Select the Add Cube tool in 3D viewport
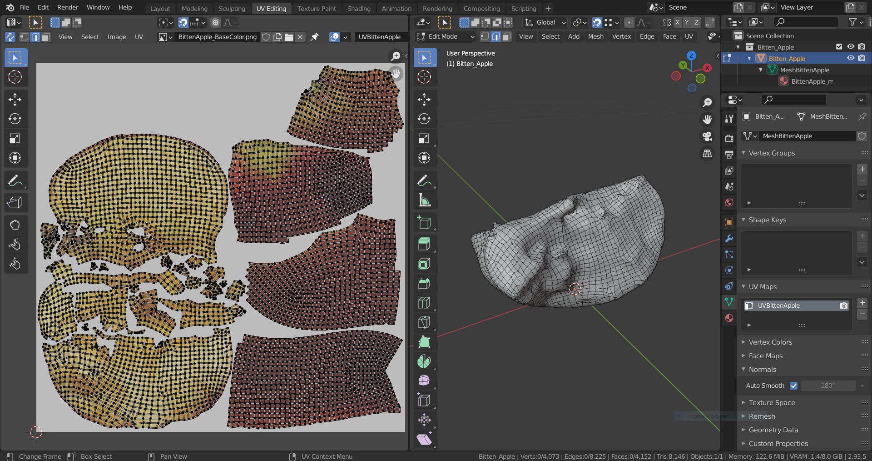 pyautogui.click(x=424, y=222)
